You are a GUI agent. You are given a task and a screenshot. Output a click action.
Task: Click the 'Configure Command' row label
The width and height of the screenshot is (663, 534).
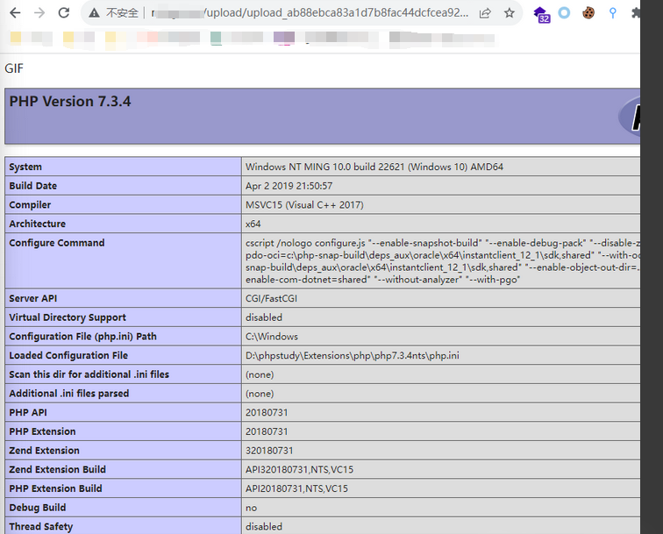57,243
